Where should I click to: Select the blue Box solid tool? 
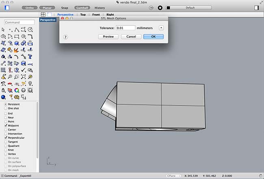pos(17,43)
